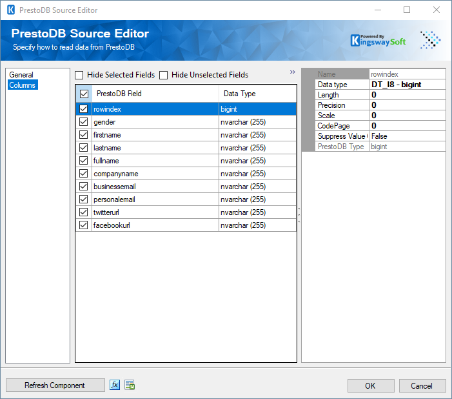
Task: Click the nvarchar (255) cell of gender row
Action: pos(258,122)
